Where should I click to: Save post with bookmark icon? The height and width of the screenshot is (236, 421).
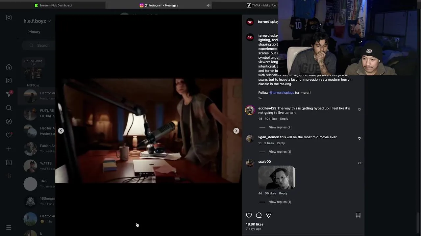click(x=358, y=215)
